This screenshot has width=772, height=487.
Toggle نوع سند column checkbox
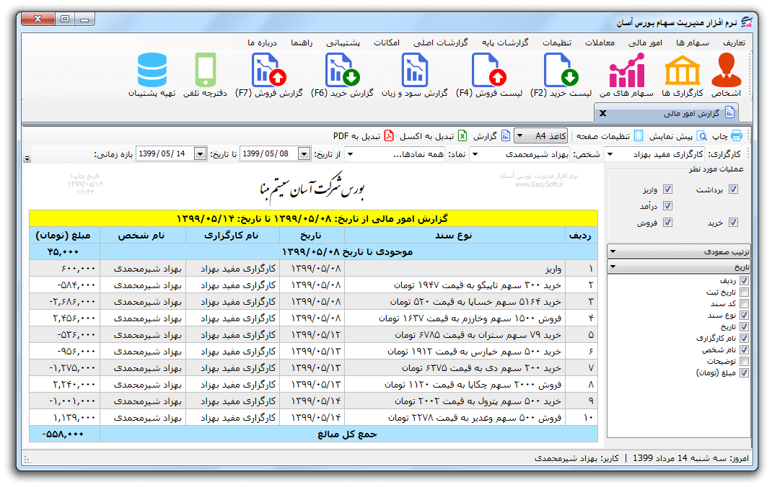(744, 315)
